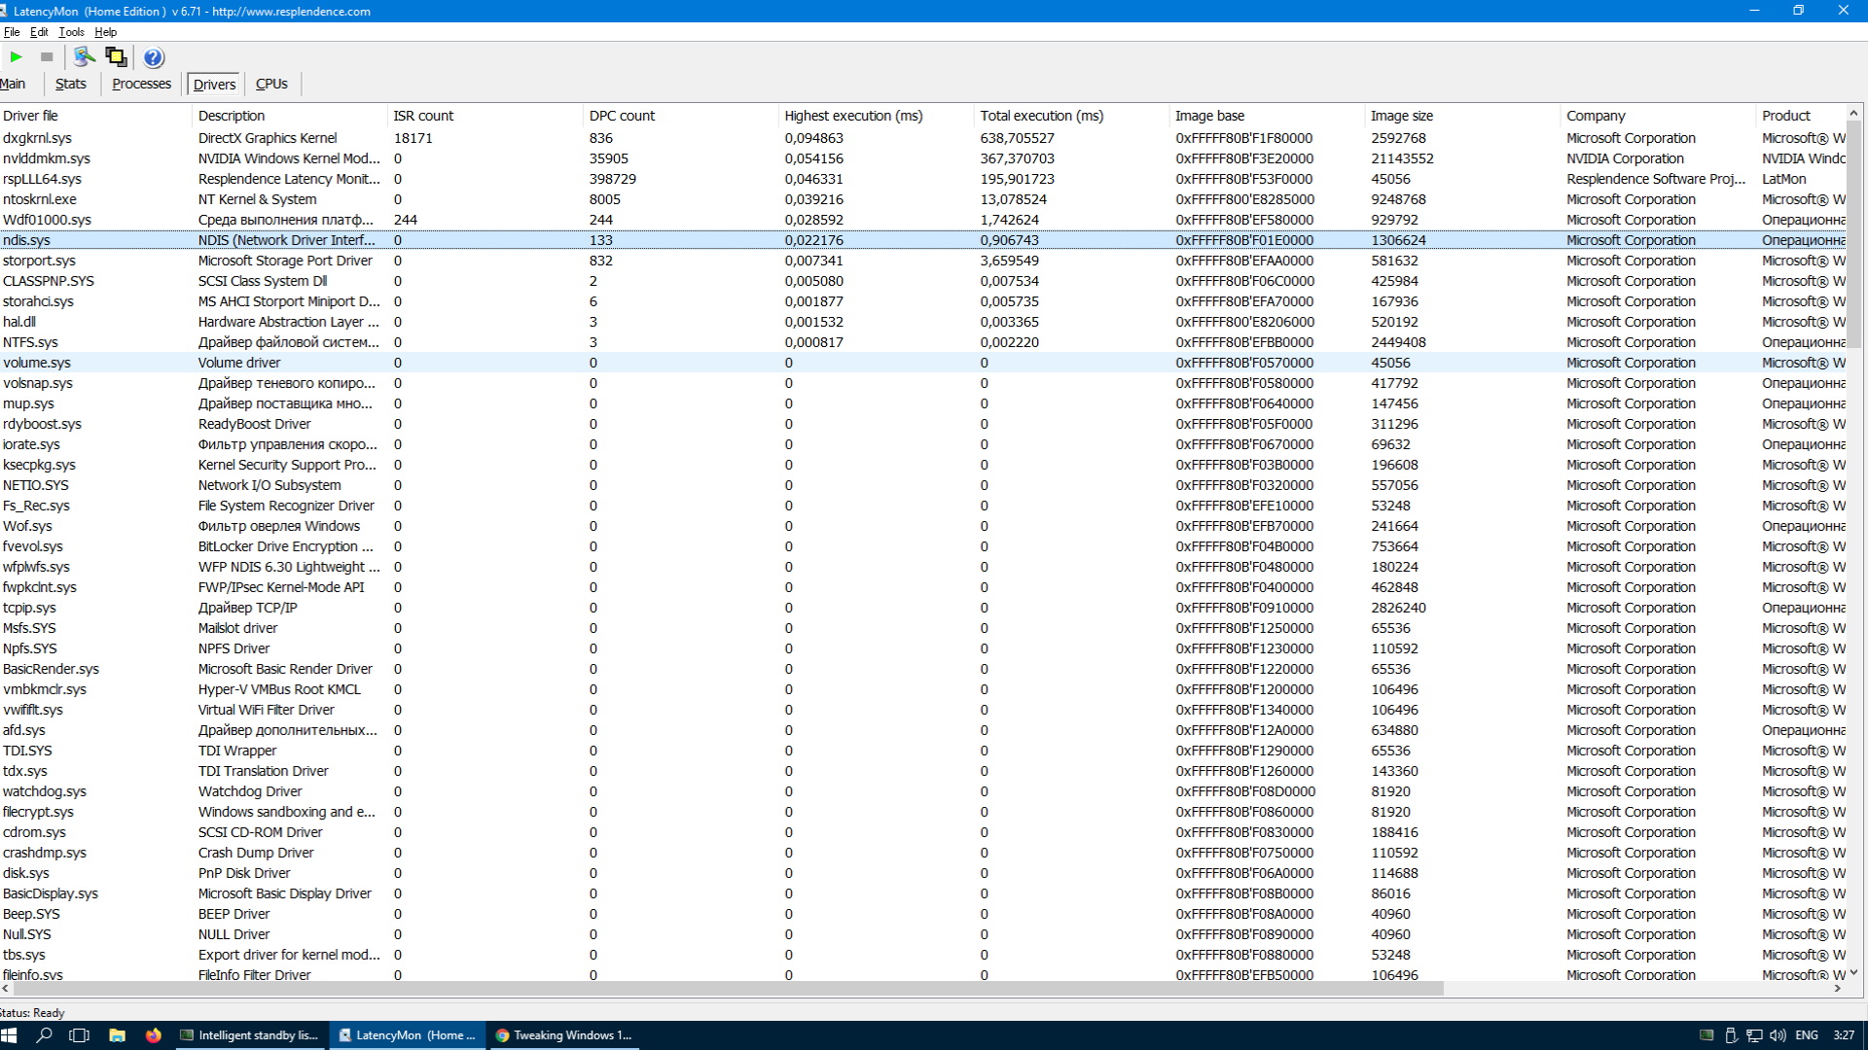Open the Edit menu
Image resolution: width=1868 pixels, height=1050 pixels.
[x=39, y=32]
